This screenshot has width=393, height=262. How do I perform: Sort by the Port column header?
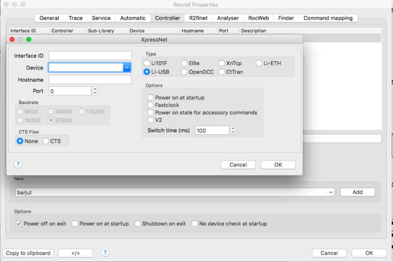tap(228, 30)
